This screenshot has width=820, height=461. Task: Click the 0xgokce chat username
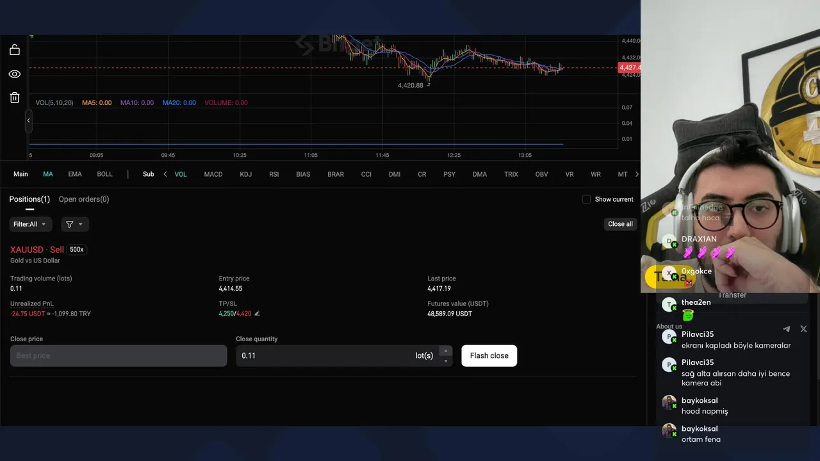point(696,271)
